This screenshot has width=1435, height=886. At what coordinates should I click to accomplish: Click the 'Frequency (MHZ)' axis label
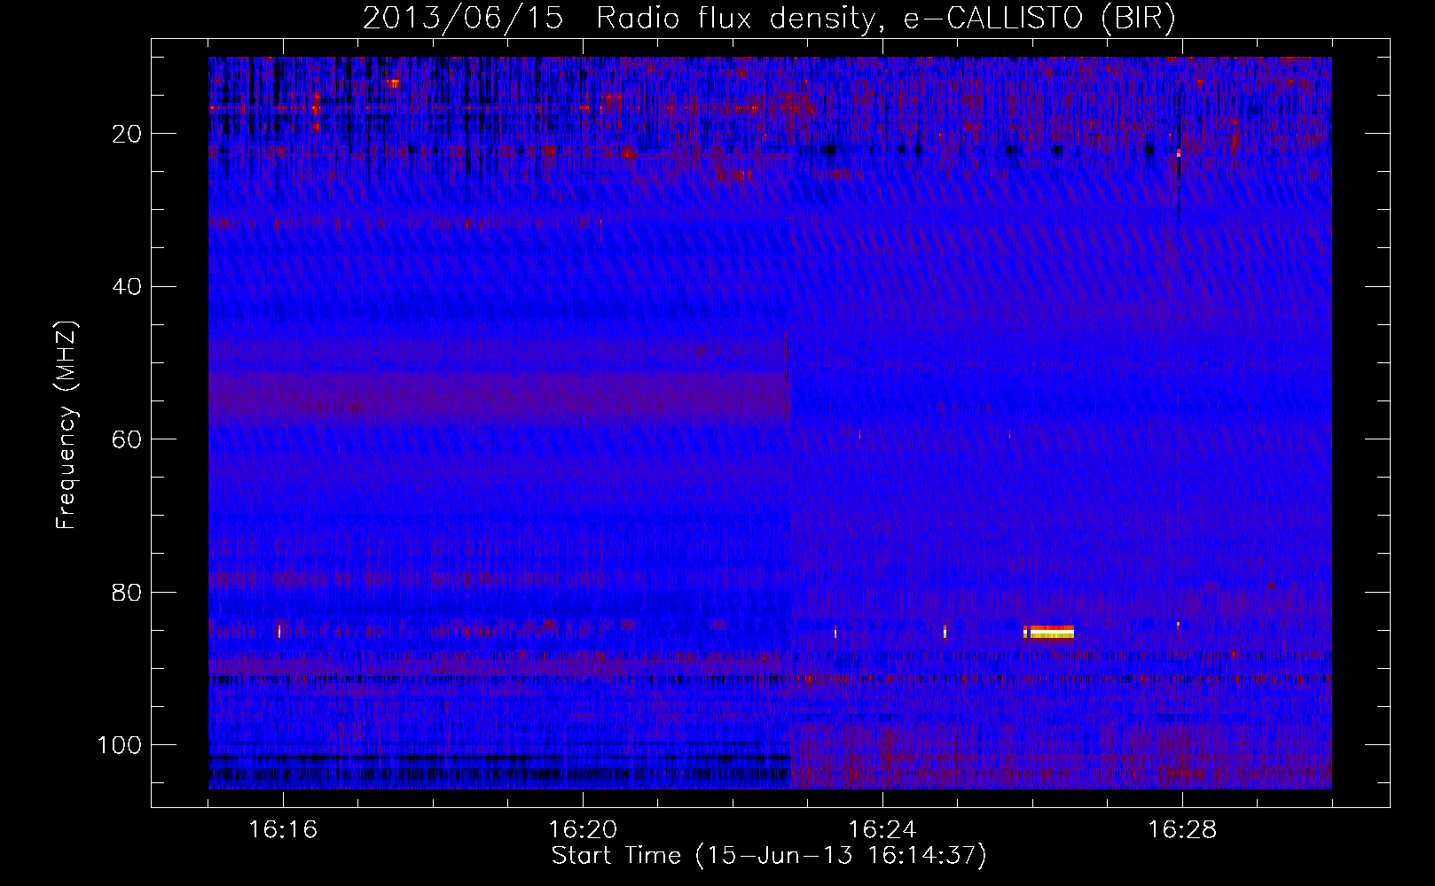67,425
